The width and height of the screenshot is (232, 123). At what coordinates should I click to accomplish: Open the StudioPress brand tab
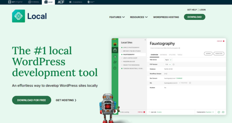click(x=76, y=2)
